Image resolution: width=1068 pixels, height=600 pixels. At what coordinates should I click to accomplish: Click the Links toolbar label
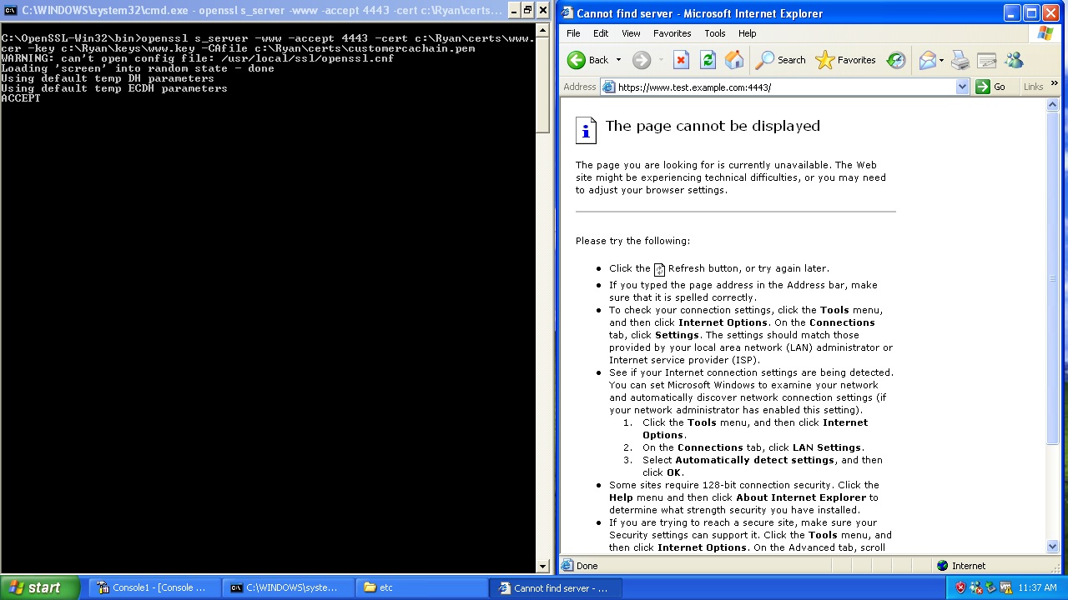[1033, 87]
